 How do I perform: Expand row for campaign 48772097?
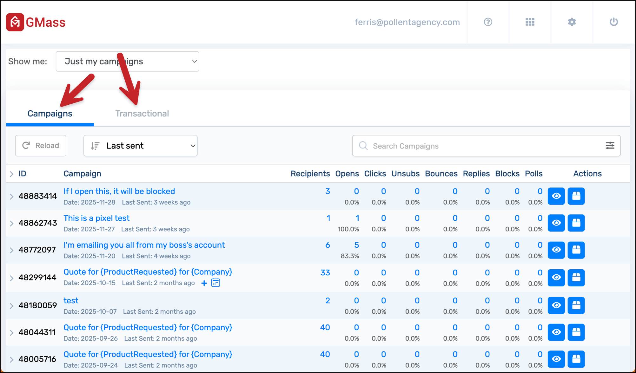click(x=12, y=250)
